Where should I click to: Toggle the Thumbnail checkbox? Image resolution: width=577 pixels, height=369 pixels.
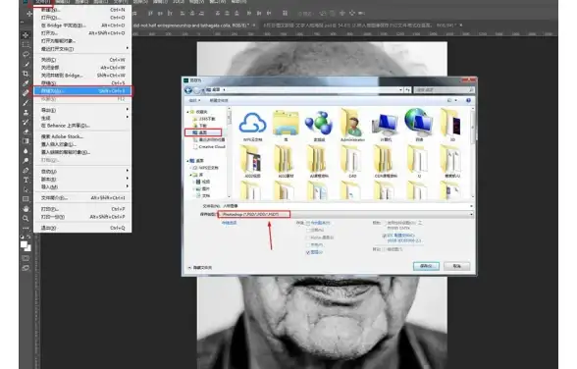tap(384, 249)
